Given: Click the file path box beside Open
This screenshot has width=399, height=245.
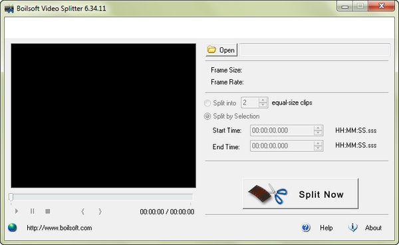Looking at the screenshot, I should point(315,50).
